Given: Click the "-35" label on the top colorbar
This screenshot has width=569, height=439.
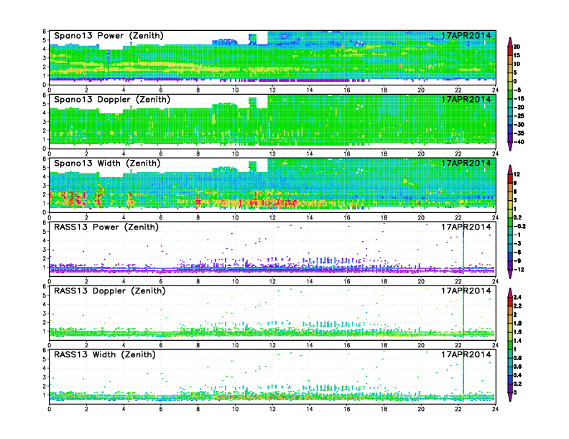Looking at the screenshot, I should pos(519,133).
